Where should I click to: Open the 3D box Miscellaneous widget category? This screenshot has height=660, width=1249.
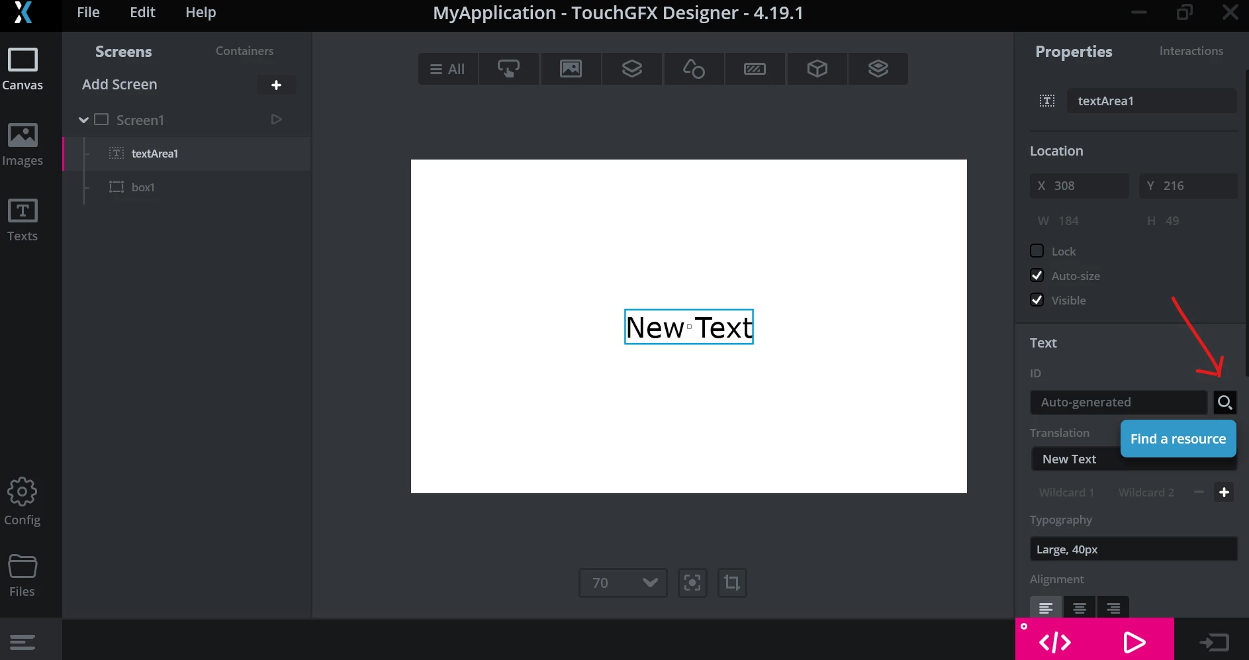pos(817,69)
